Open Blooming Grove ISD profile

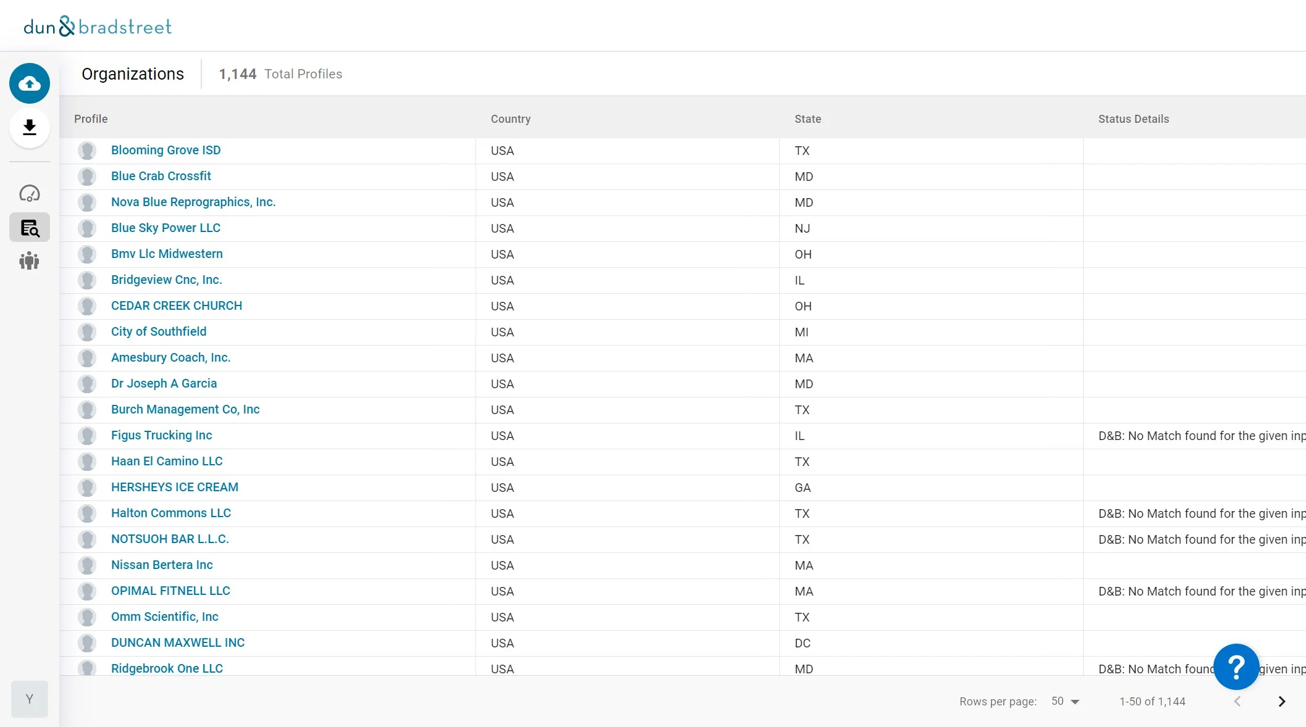point(165,151)
